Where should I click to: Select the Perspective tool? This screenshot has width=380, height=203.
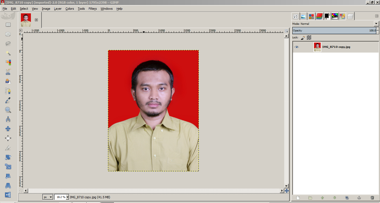pos(8,185)
